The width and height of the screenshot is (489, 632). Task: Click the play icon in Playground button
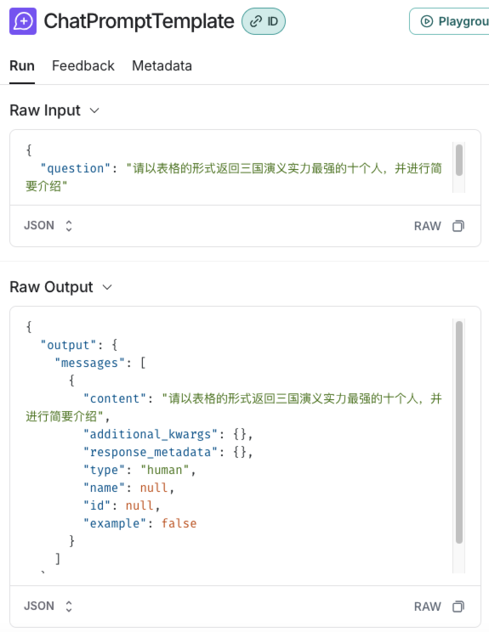pos(426,21)
